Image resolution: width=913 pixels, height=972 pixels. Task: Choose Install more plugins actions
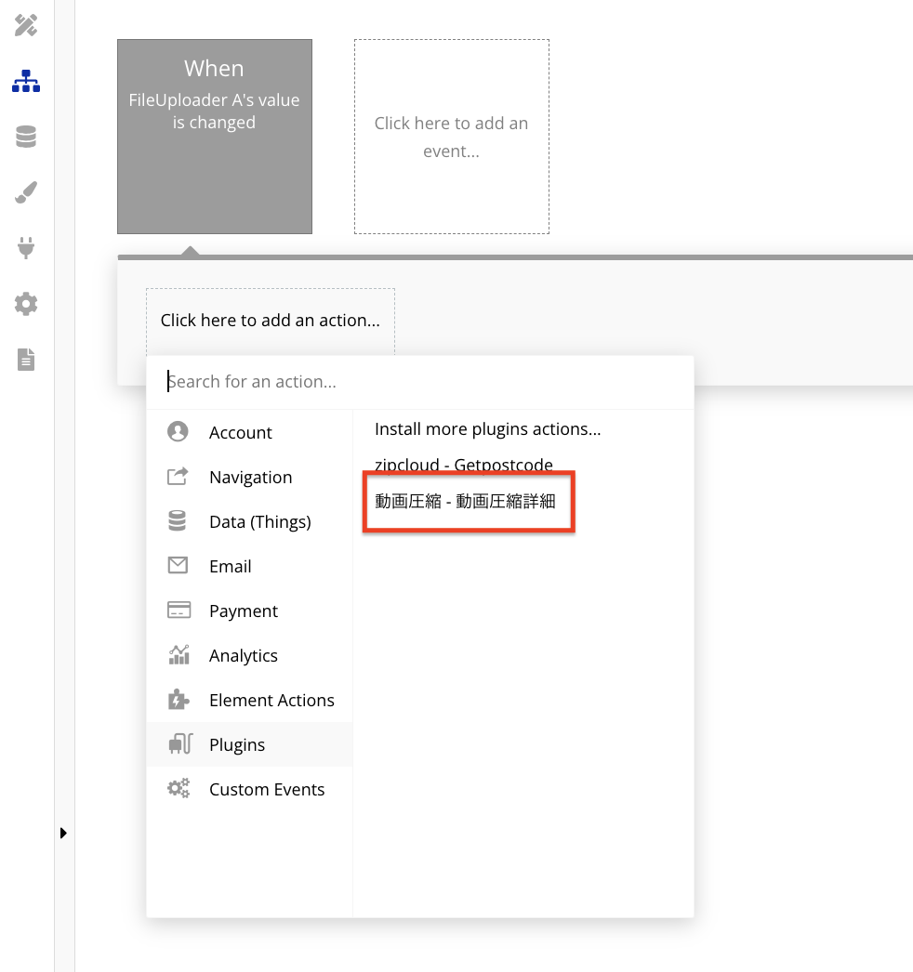(487, 429)
